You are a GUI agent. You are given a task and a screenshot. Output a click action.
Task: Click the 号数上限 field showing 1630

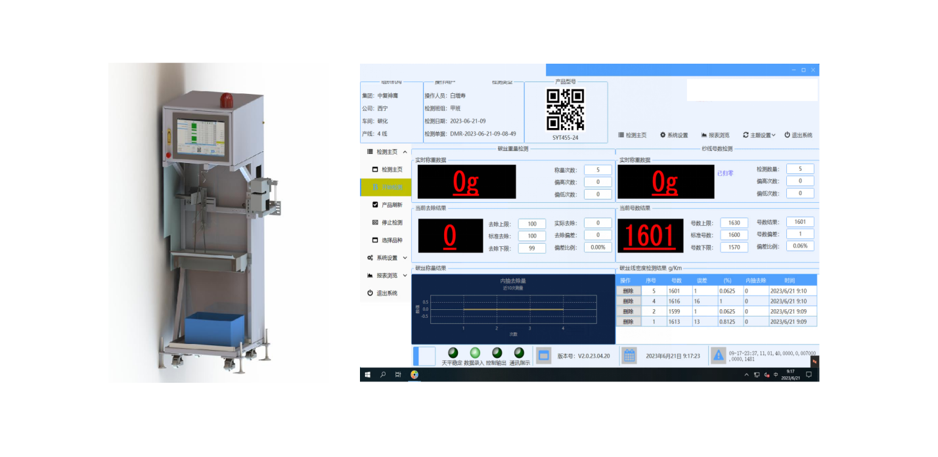734,223
